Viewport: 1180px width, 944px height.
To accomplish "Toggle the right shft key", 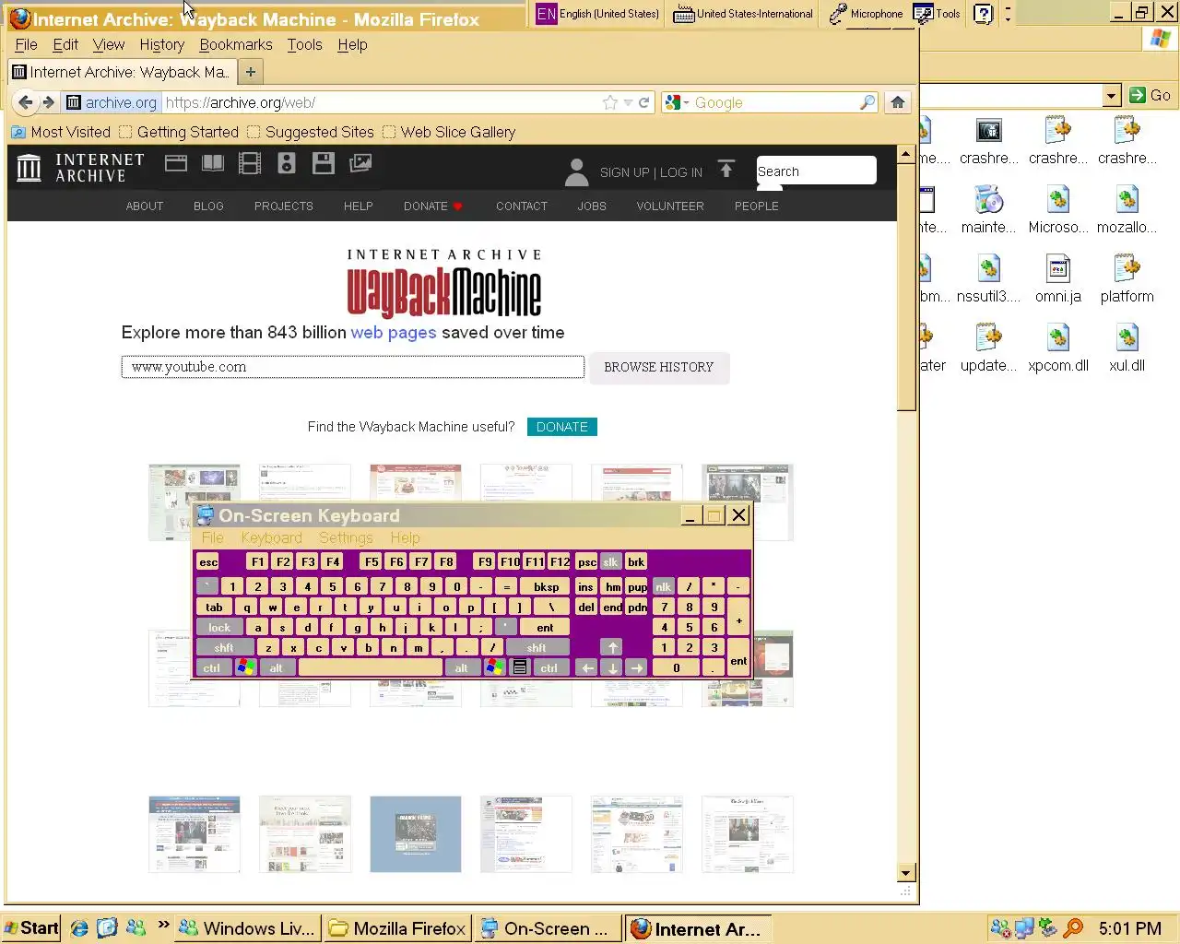I will coord(537,647).
